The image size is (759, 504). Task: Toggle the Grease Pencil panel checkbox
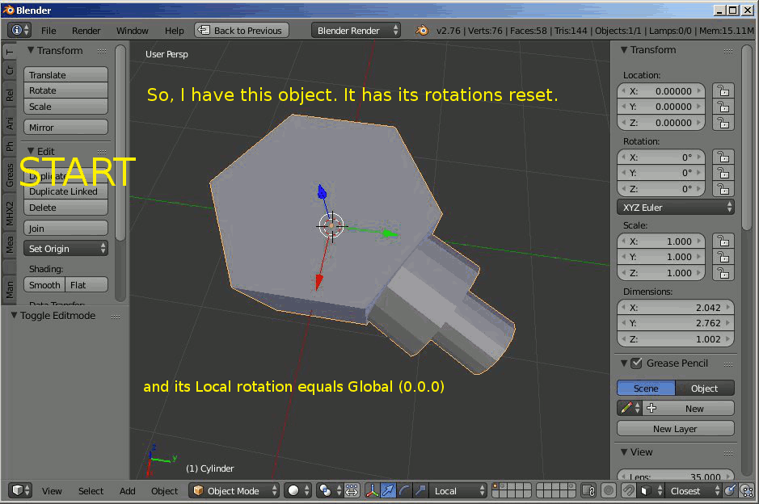tap(635, 363)
